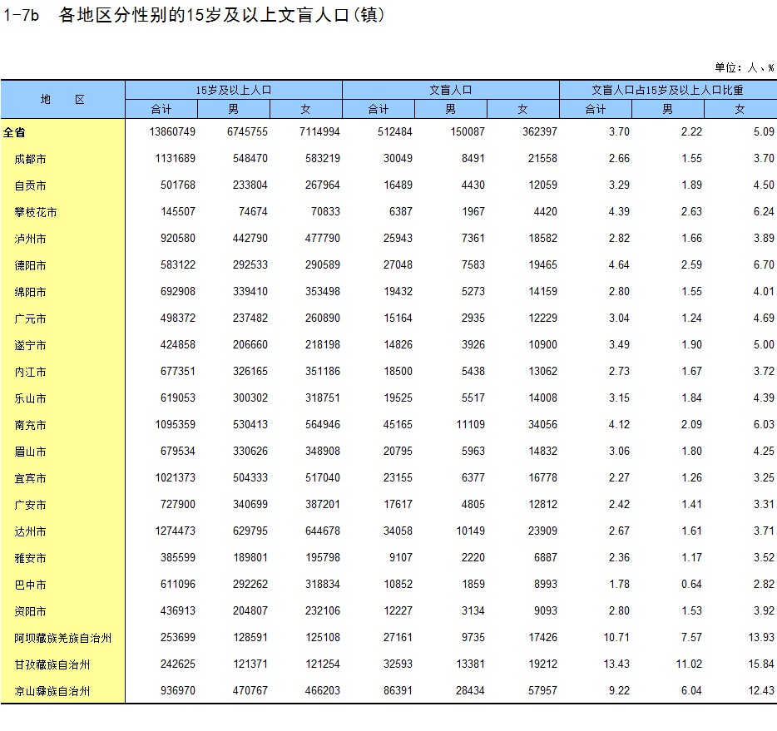Click the 绵阳市 row label
This screenshot has width=777, height=731.
[x=30, y=292]
